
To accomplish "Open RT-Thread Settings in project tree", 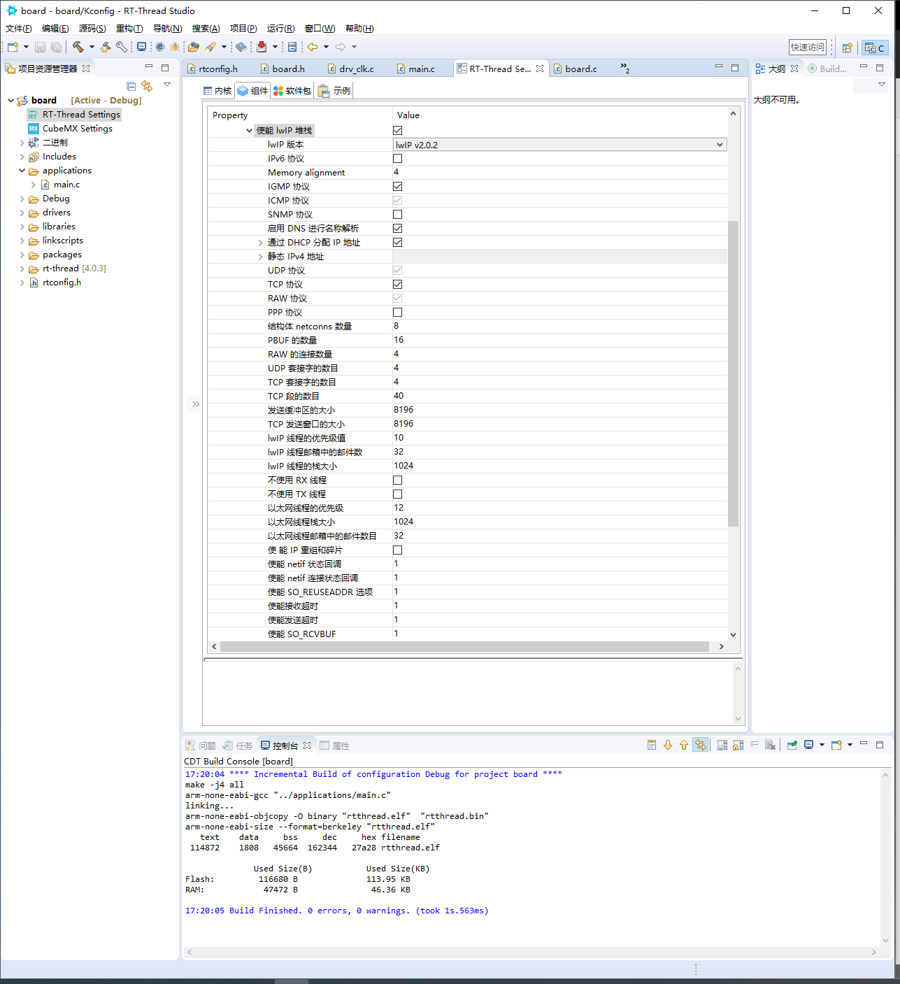I will click(x=81, y=115).
